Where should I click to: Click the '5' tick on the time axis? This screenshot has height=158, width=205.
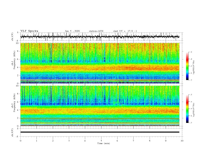(x=101, y=141)
